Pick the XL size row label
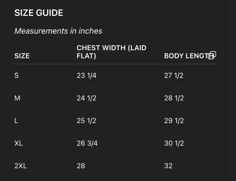Image resolution: width=236 pixels, height=181 pixels. click(19, 143)
